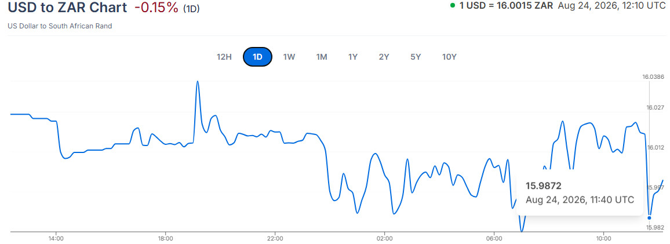This screenshot has width=670, height=244.
Task: Switch chart to 1Y range
Action: click(353, 57)
